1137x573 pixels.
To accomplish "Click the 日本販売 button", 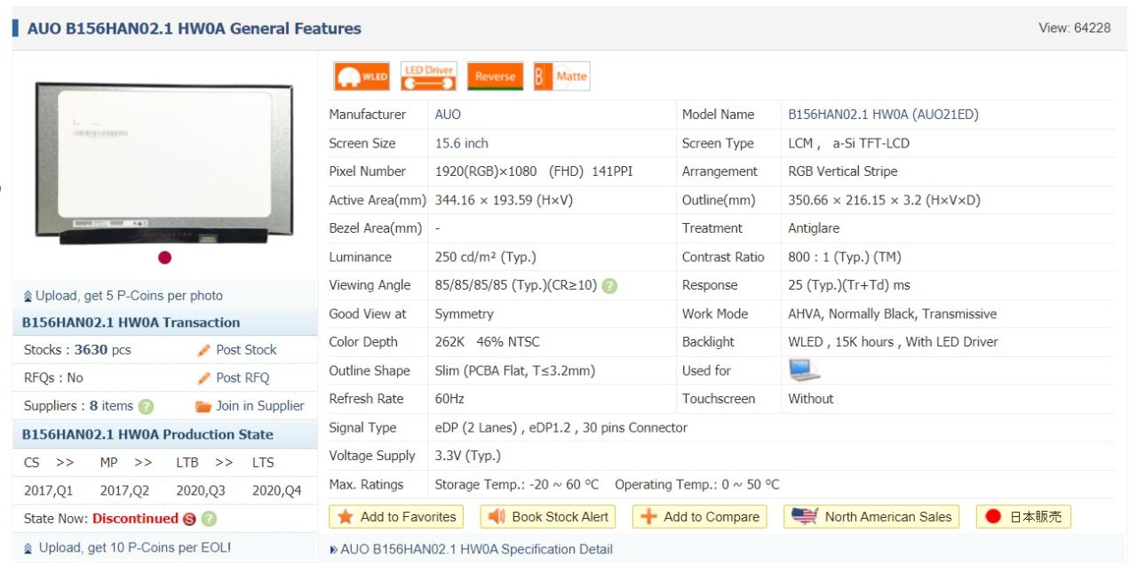I will pos(1023,517).
